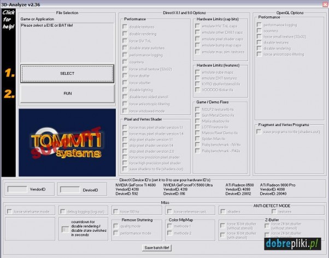329x258 pixels.
Task: Toggle emulate max. sim. textures
Action: point(197,52)
